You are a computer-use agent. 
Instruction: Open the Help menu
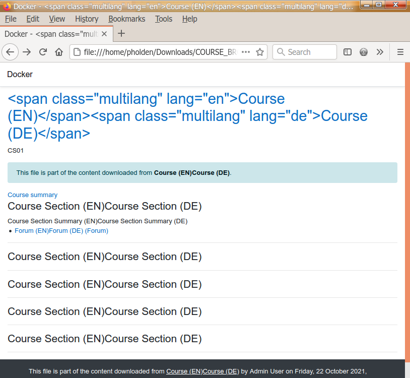click(189, 19)
